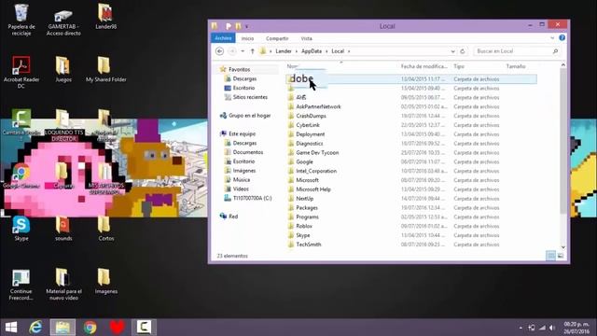Open the sounds desktop folder
Viewport: 597px width, 336px height.
(63, 229)
